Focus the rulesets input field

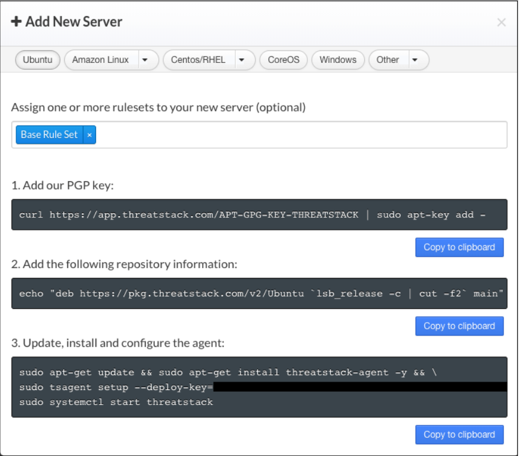click(x=259, y=134)
